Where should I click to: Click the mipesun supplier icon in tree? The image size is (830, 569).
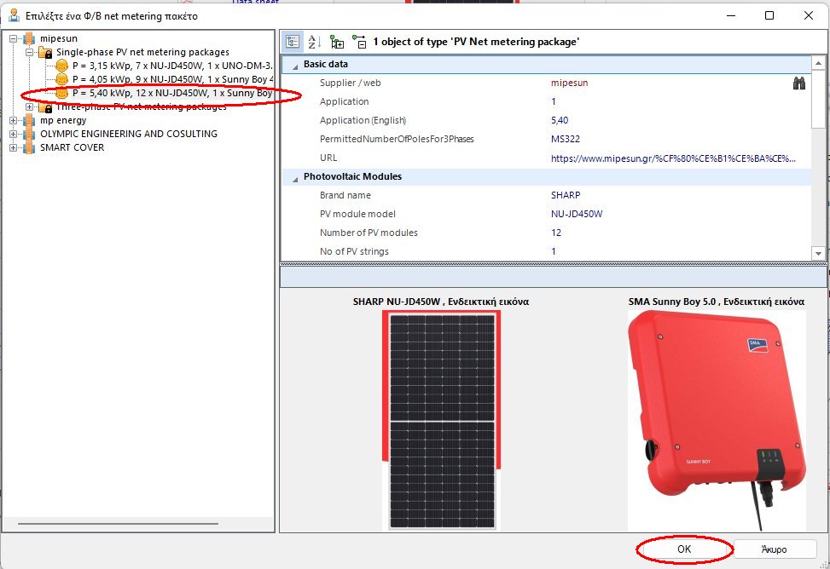click(x=29, y=38)
